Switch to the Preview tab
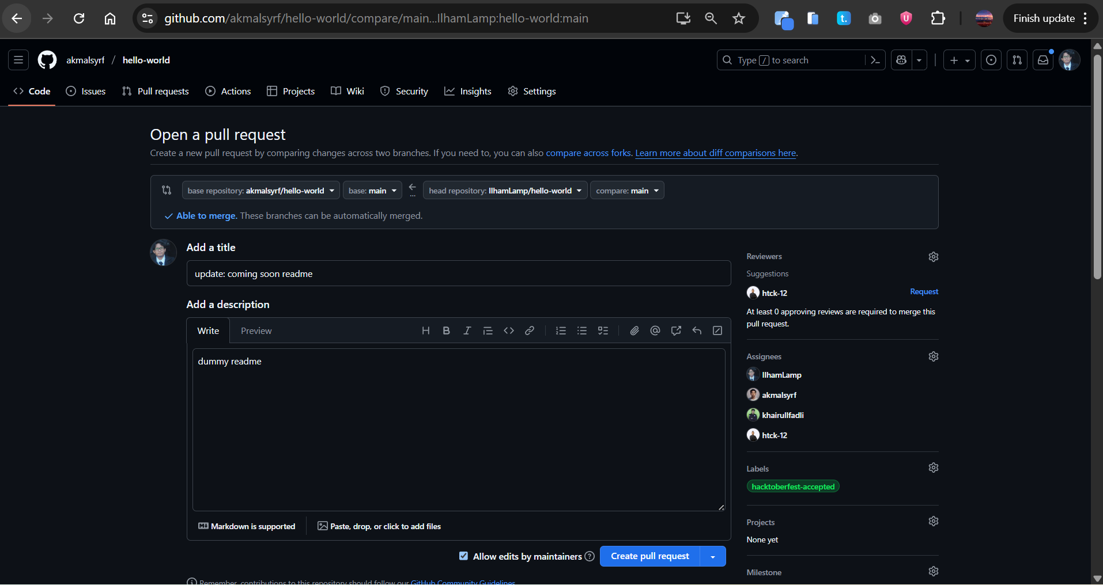The height and width of the screenshot is (585, 1103). 256,331
